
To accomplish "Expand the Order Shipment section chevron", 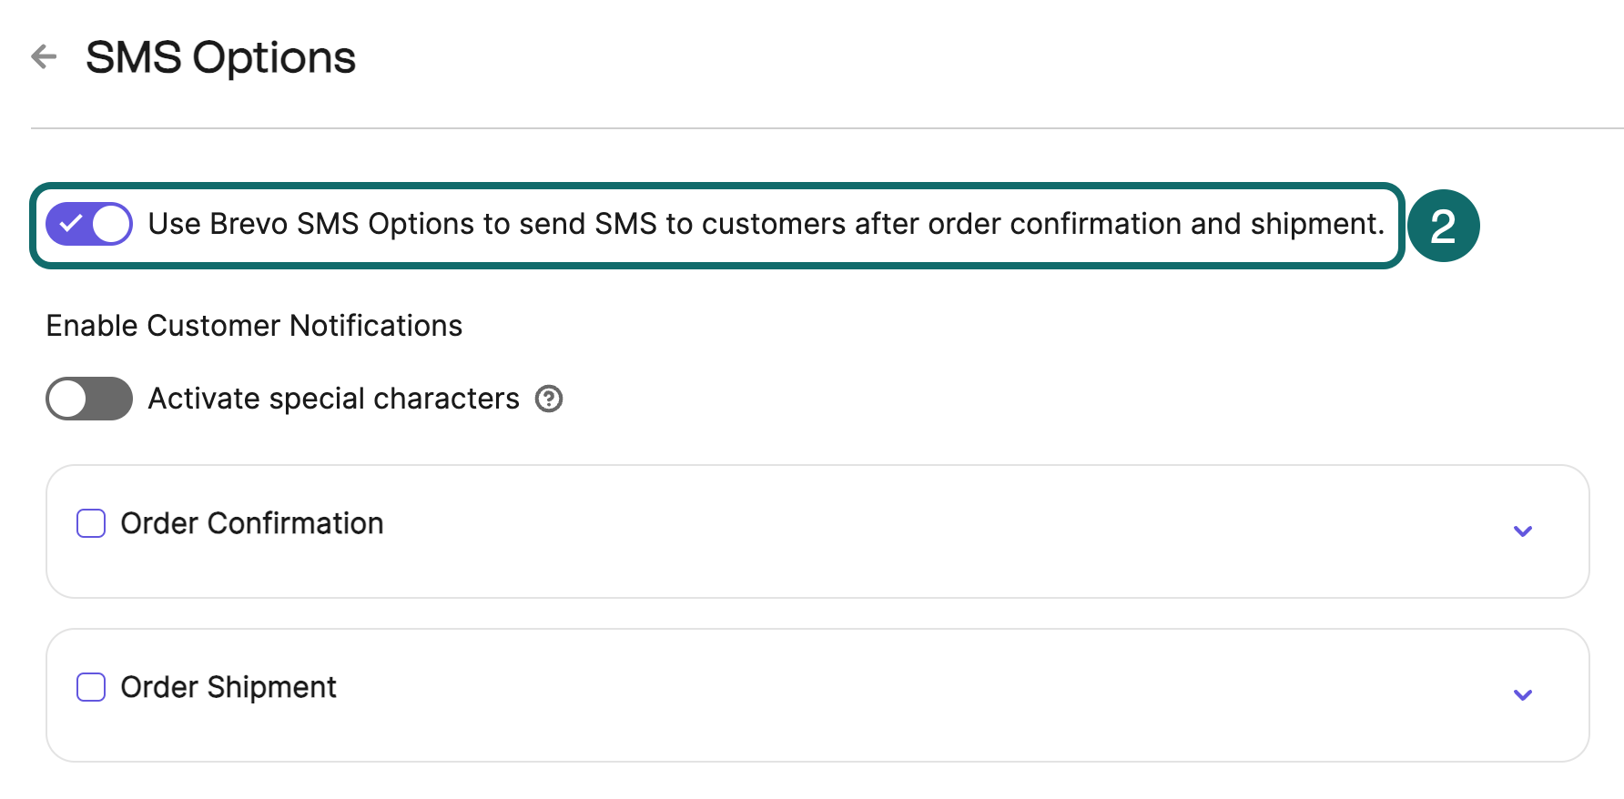I will [x=1522, y=694].
